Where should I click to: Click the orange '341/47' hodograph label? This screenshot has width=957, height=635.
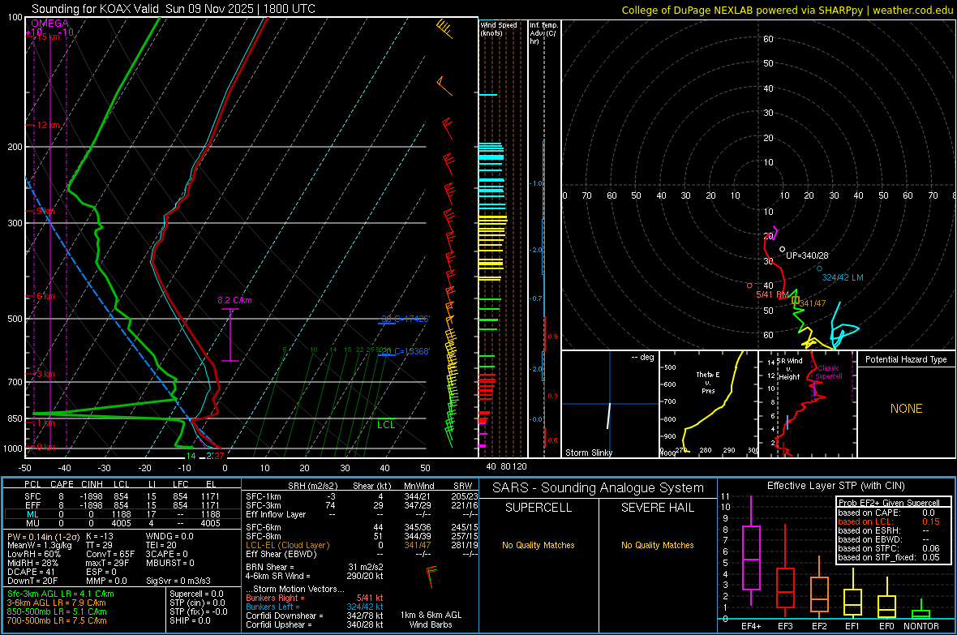(x=813, y=303)
